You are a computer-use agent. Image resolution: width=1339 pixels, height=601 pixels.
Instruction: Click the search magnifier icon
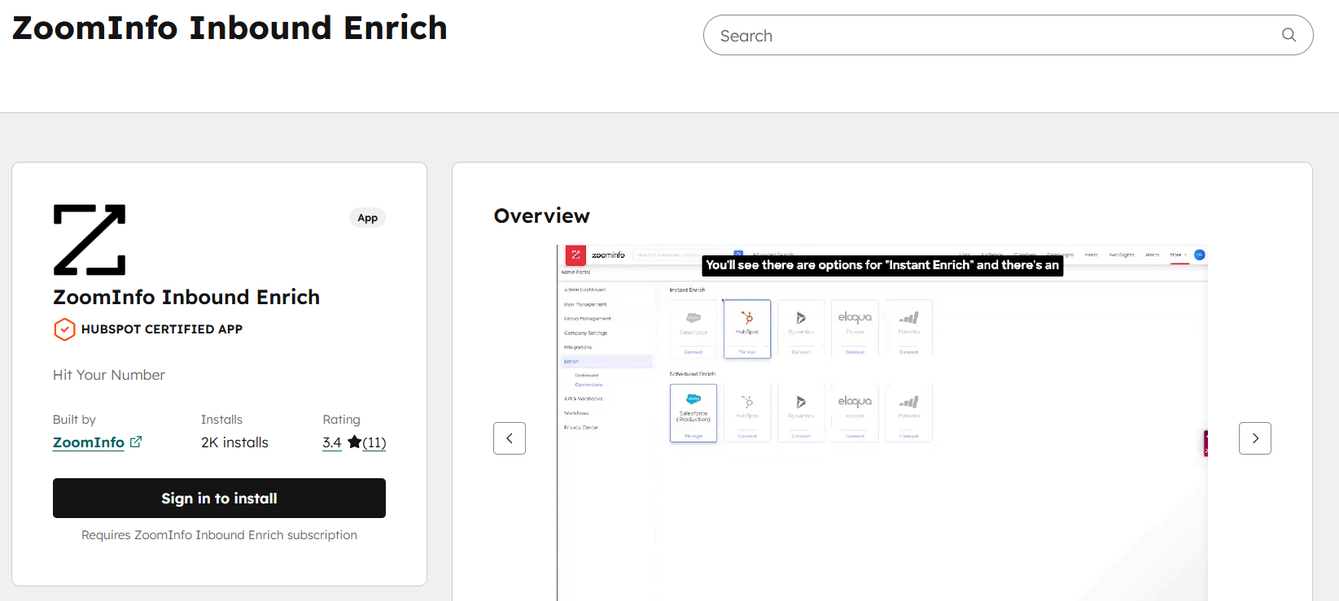point(1289,35)
